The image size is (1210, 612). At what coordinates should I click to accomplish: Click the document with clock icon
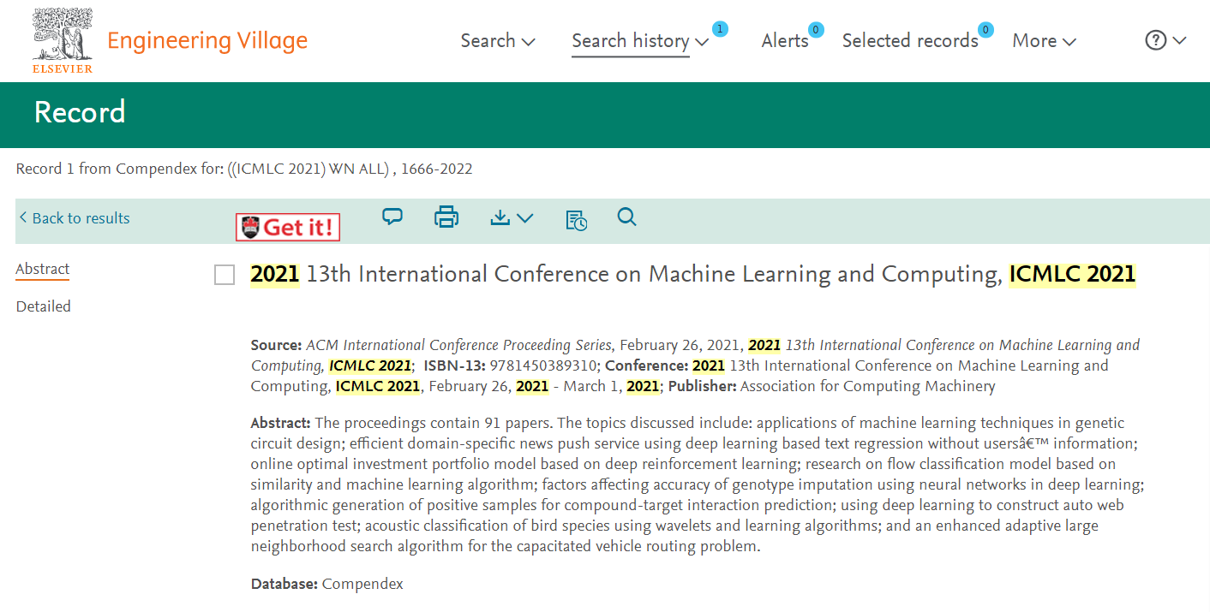click(577, 220)
